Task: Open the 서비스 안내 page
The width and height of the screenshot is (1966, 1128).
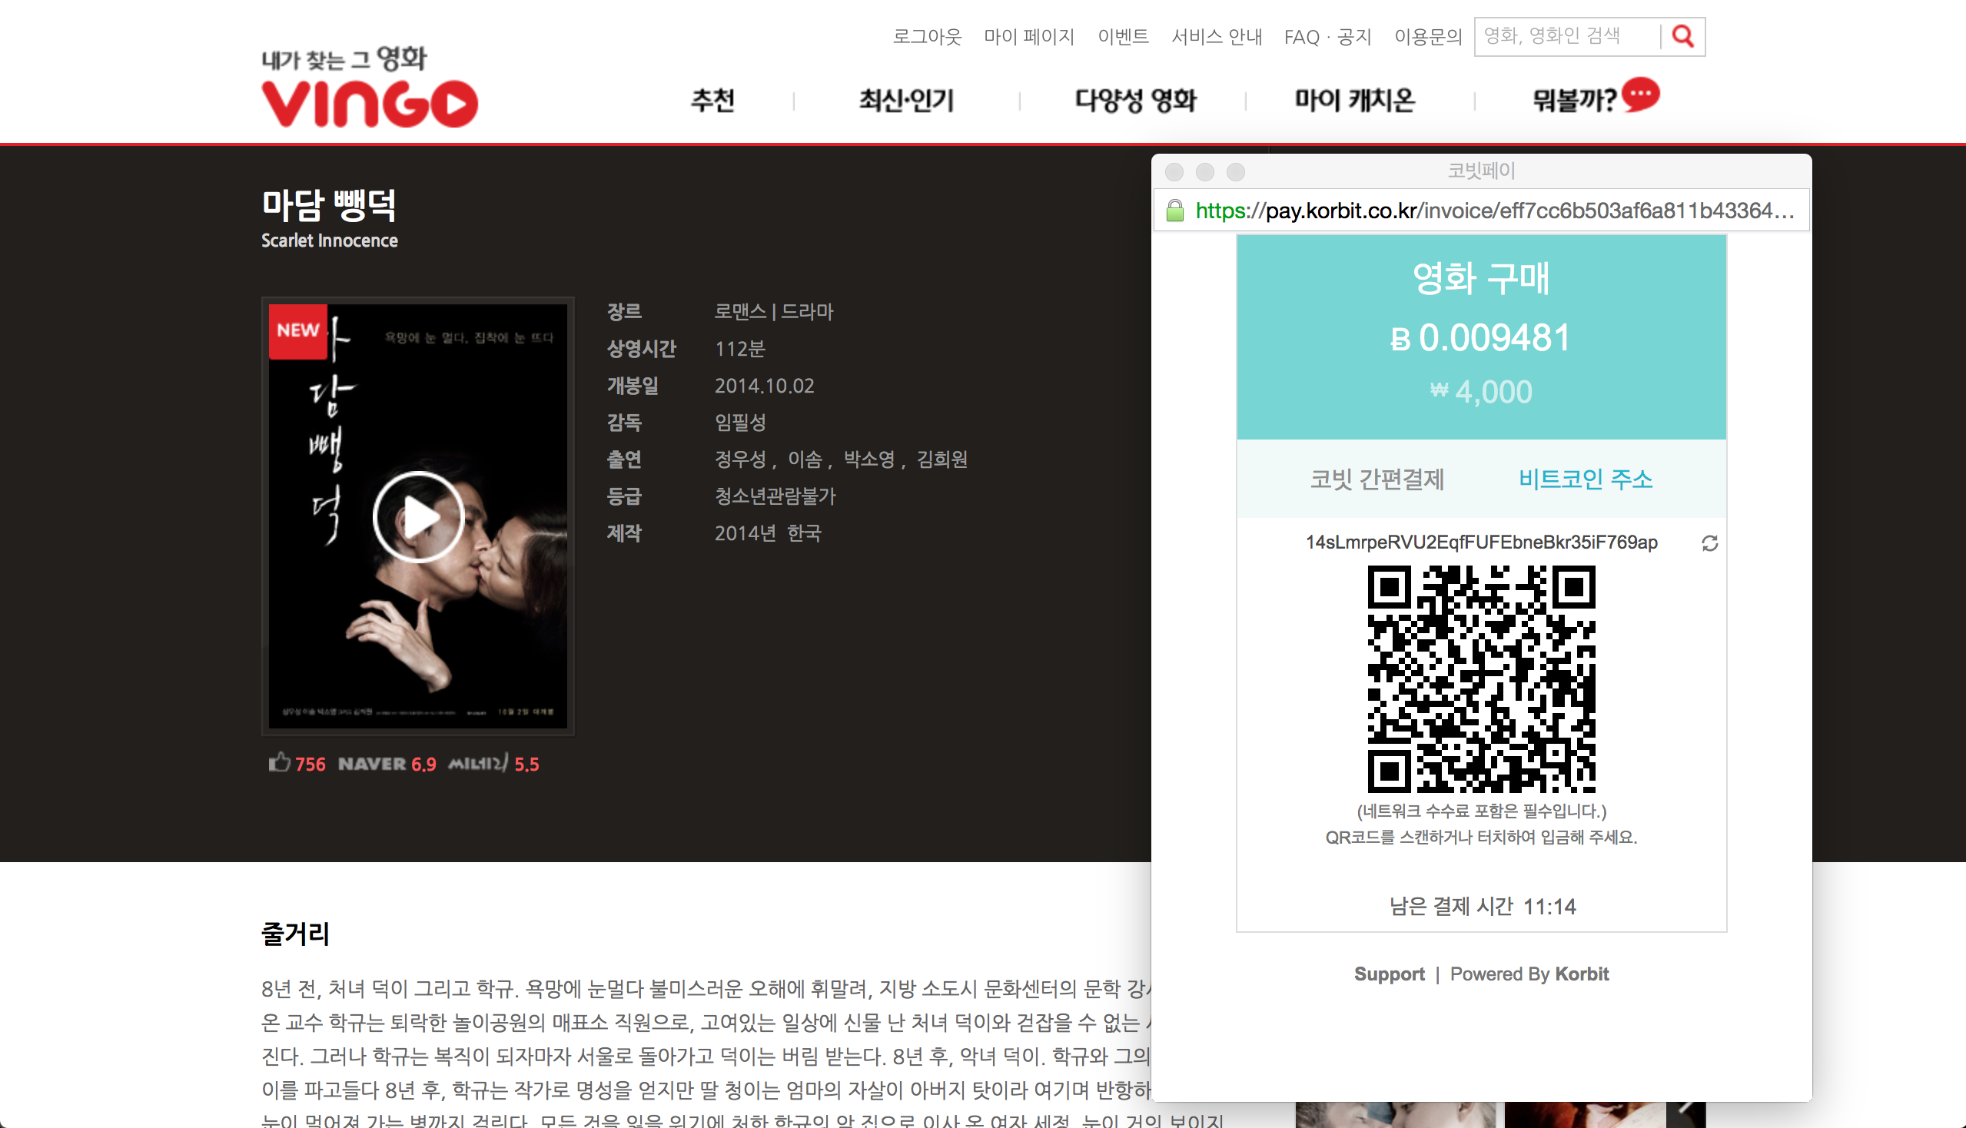Action: 1216,35
